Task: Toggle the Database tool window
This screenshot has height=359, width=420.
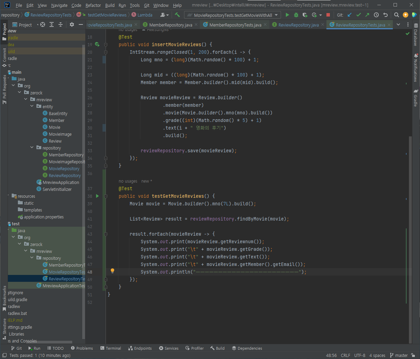Action: [416, 35]
